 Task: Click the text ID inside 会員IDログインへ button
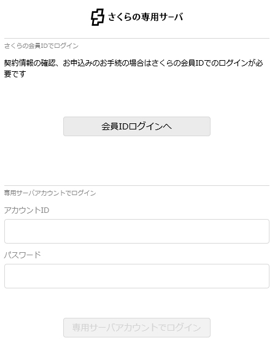tap(123, 126)
